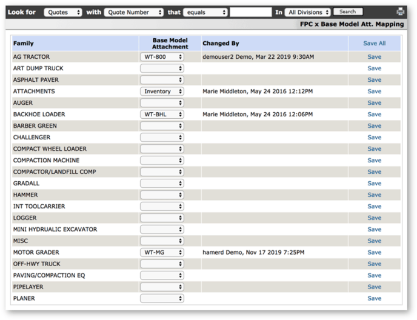Open the HAMMER base model dropdown

162,195
